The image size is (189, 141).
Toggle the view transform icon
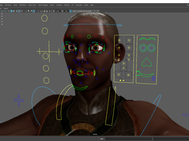click(x=70, y=11)
